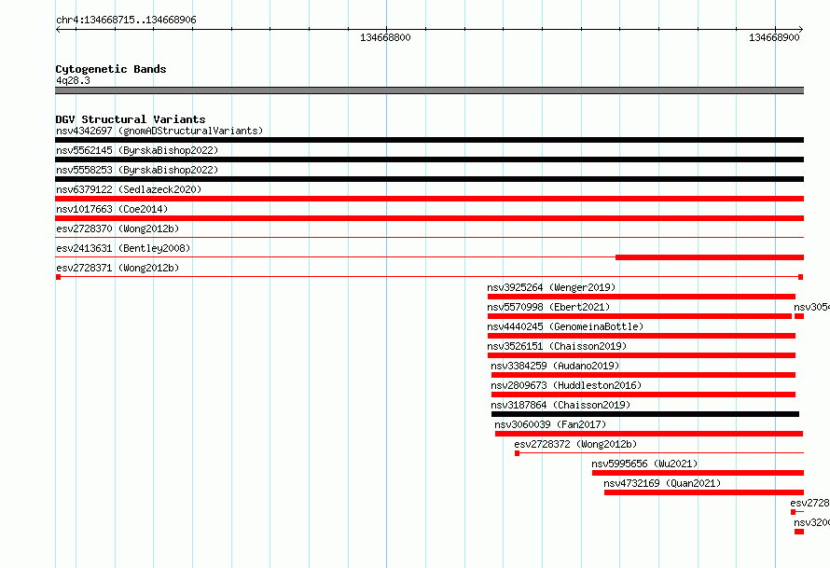This screenshot has height=568, width=830.
Task: Open nsv3384259 Audano2019 variant label
Action: 555,366
